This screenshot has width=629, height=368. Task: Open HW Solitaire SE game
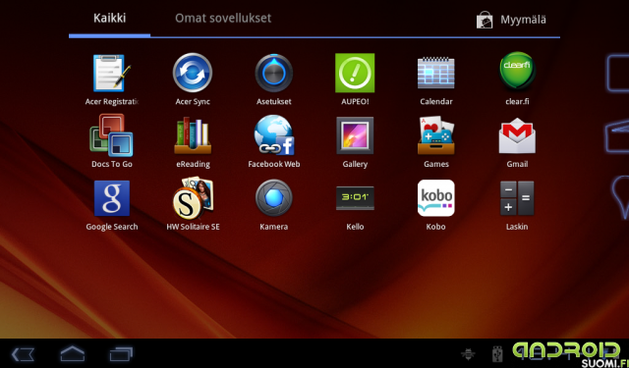[193, 198]
